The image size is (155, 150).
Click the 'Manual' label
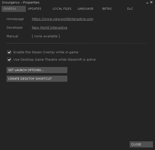click(12, 36)
